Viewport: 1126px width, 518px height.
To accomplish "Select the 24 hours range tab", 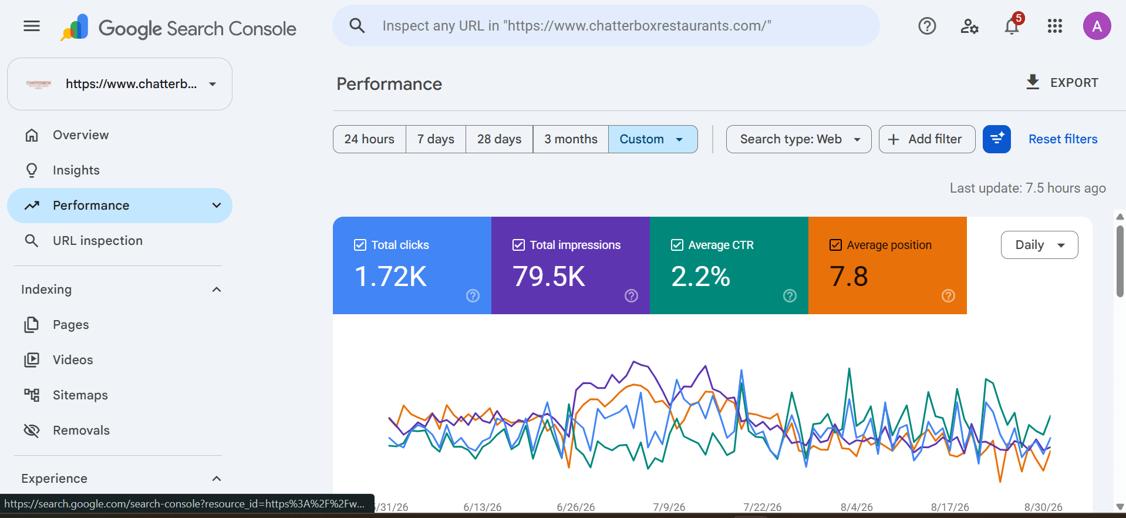I will coord(369,139).
